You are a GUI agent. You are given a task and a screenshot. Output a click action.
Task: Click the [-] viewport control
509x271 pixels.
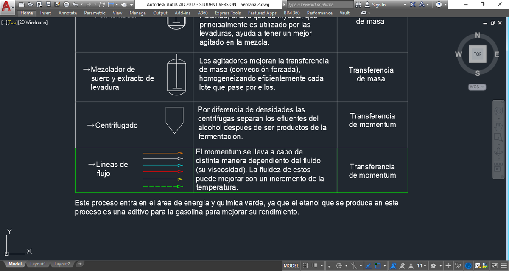4,22
